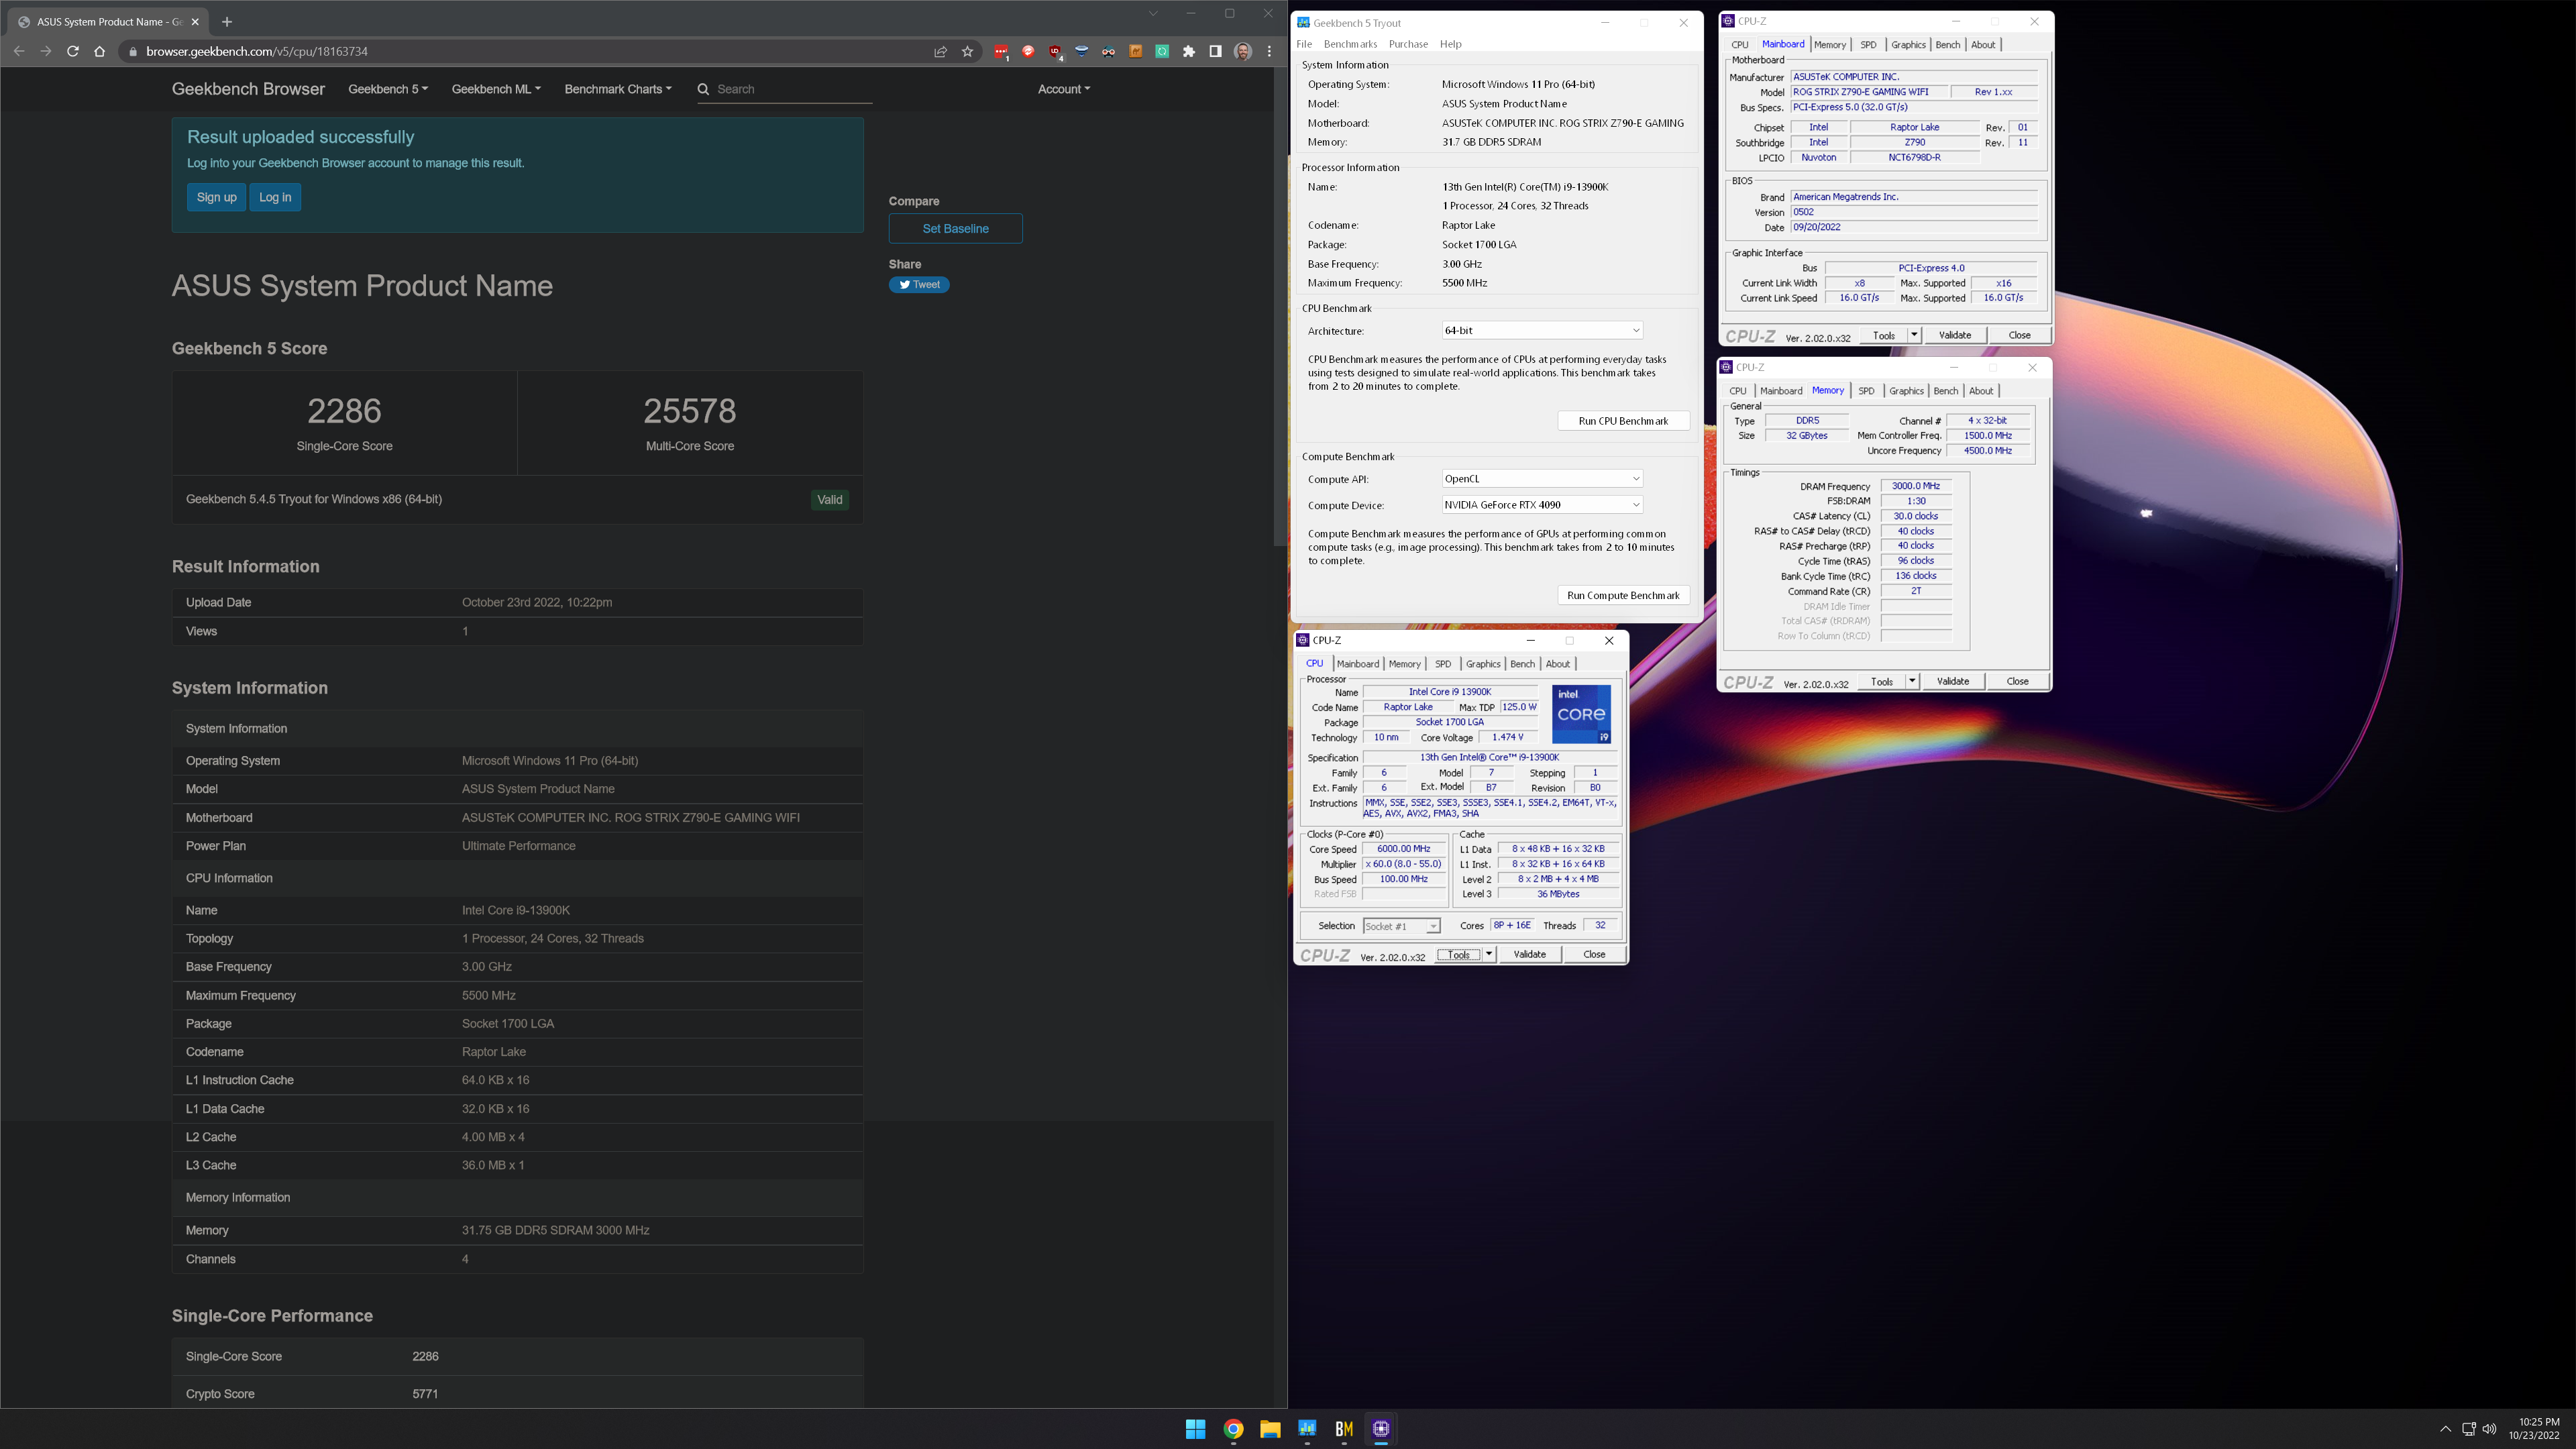Open the Compute Device RTX 4090 dropdown

pos(1542,505)
